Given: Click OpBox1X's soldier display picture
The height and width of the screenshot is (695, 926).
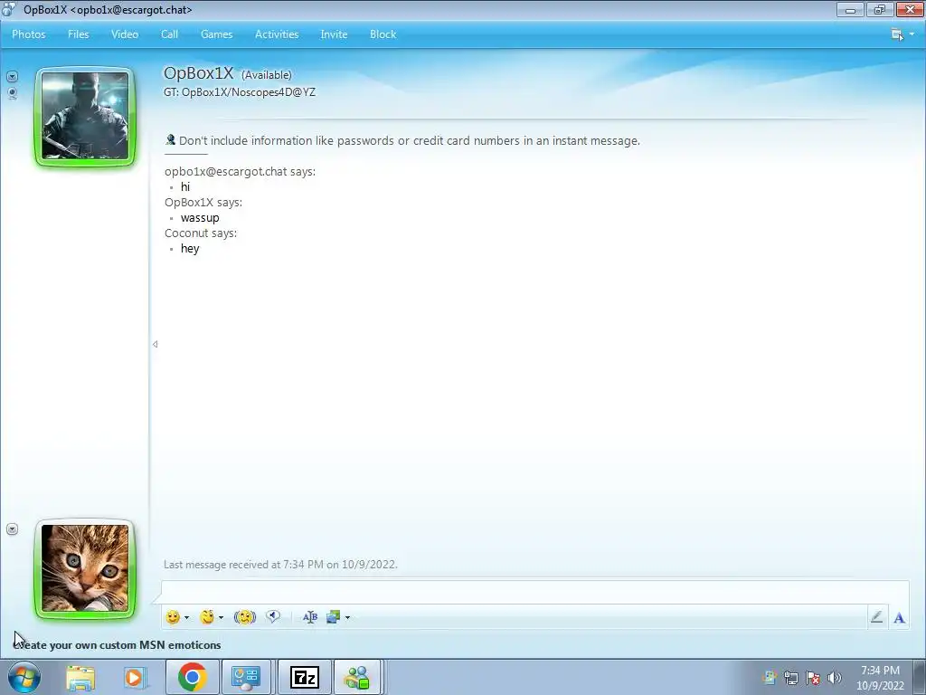Looking at the screenshot, I should [x=85, y=116].
